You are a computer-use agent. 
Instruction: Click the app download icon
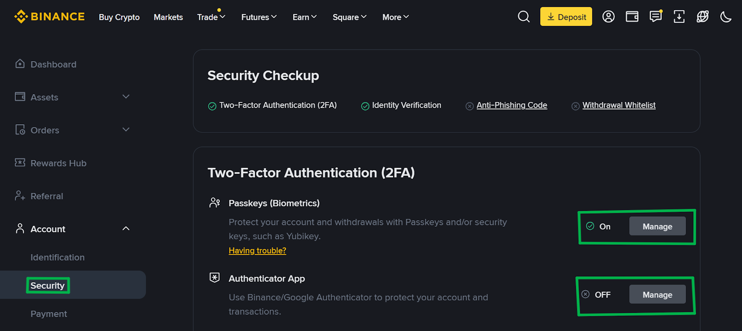tap(679, 16)
